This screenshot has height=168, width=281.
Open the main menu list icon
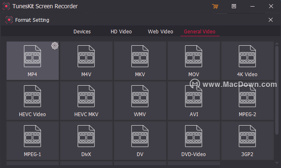[x=234, y=6]
